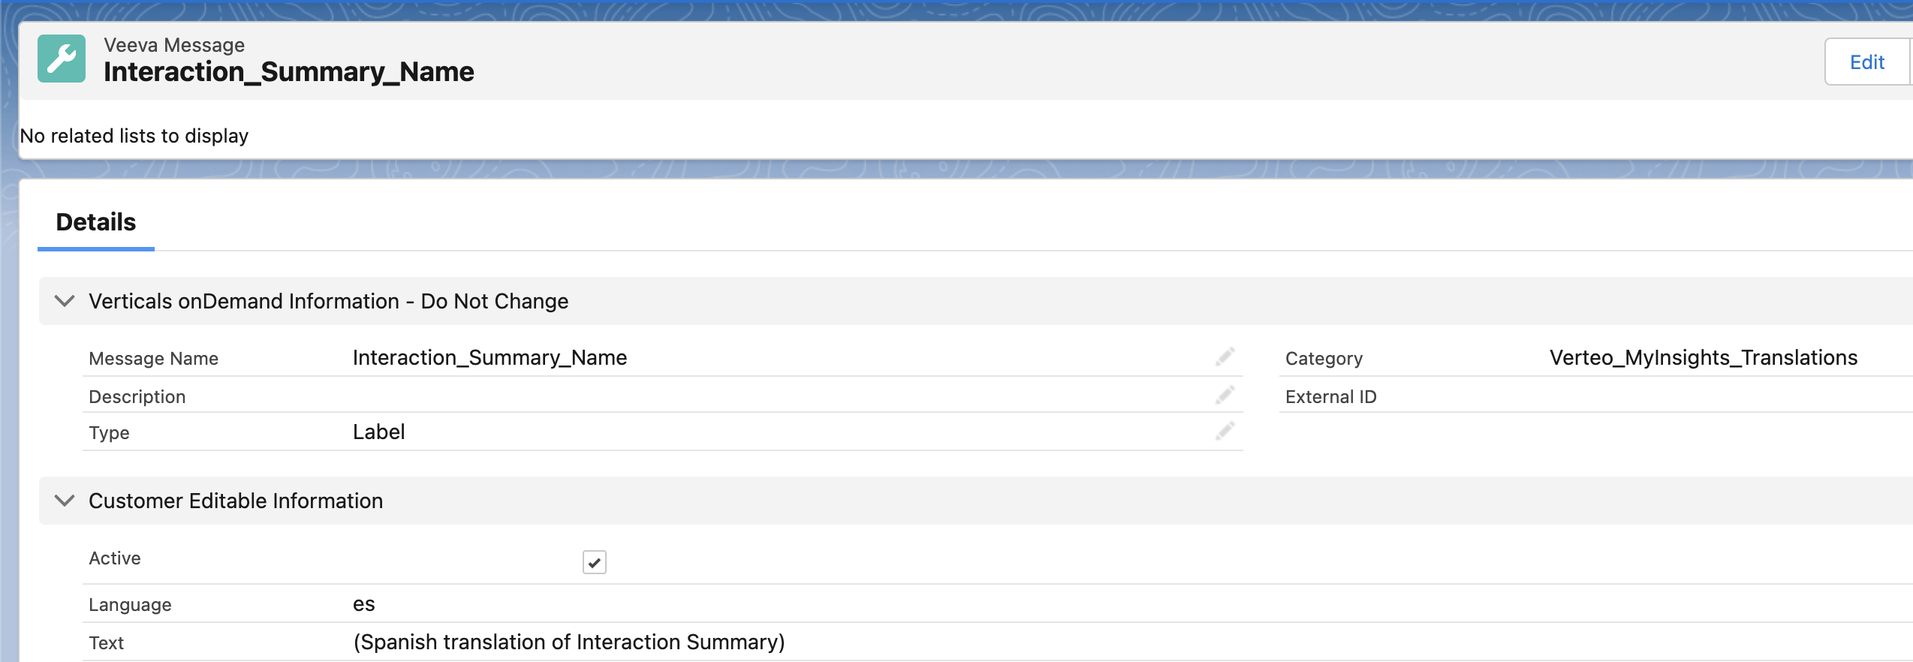Click the pencil icon next to Type
This screenshot has width=1913, height=662.
tap(1225, 432)
